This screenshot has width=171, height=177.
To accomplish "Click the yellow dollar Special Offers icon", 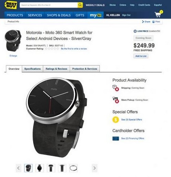I will tap(116, 119).
